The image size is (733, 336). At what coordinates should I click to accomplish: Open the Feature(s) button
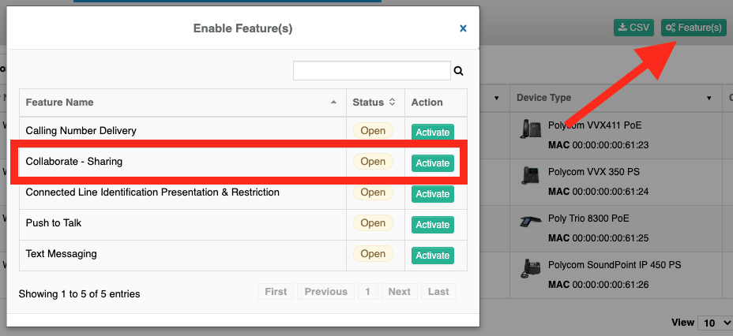(693, 28)
